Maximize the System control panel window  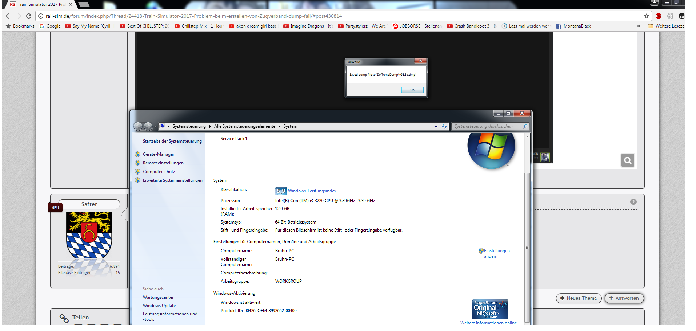[508, 113]
